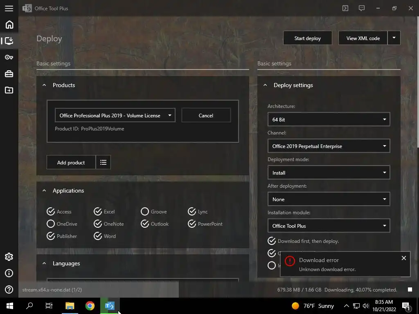Open Settings gear in sidebar
This screenshot has width=419, height=314.
9,257
